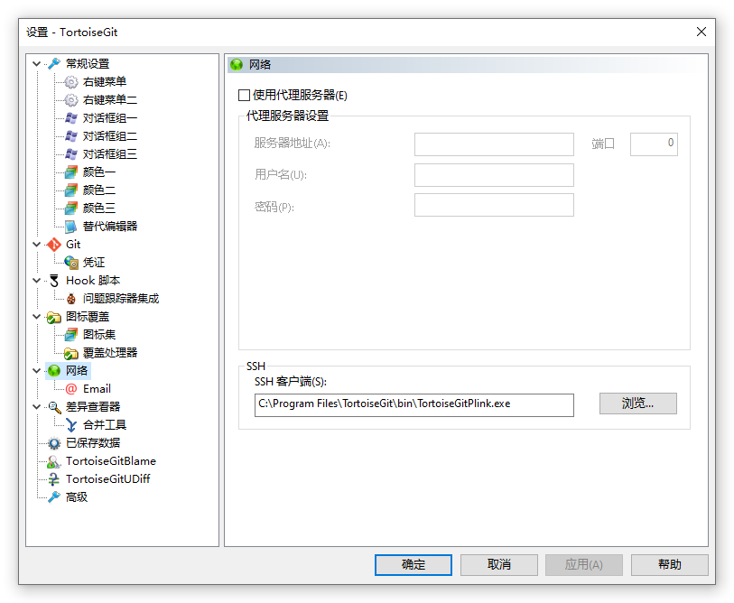
Task: Open the 对话框组一 settings page
Action: (x=110, y=118)
